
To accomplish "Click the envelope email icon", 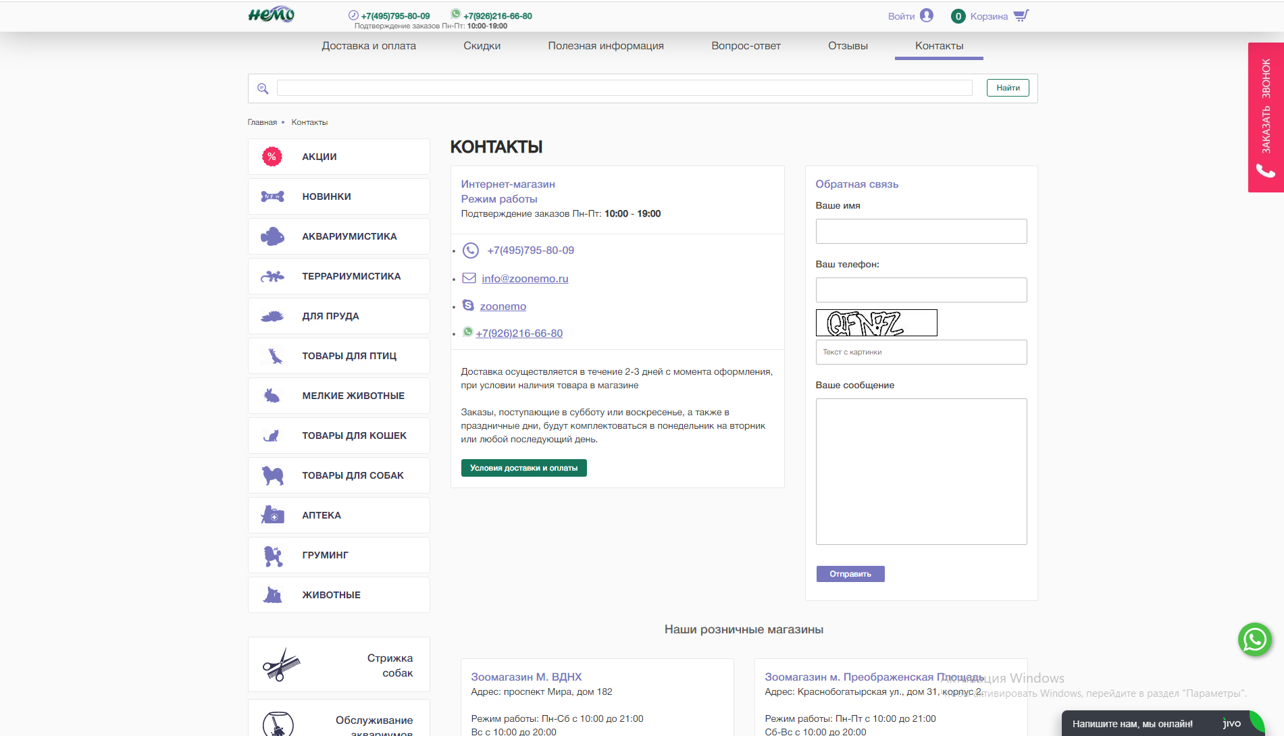I will coord(469,278).
